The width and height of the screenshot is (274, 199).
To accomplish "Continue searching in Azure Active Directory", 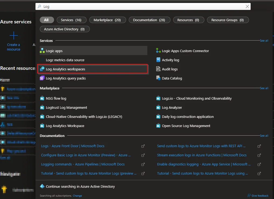I will [80, 186].
